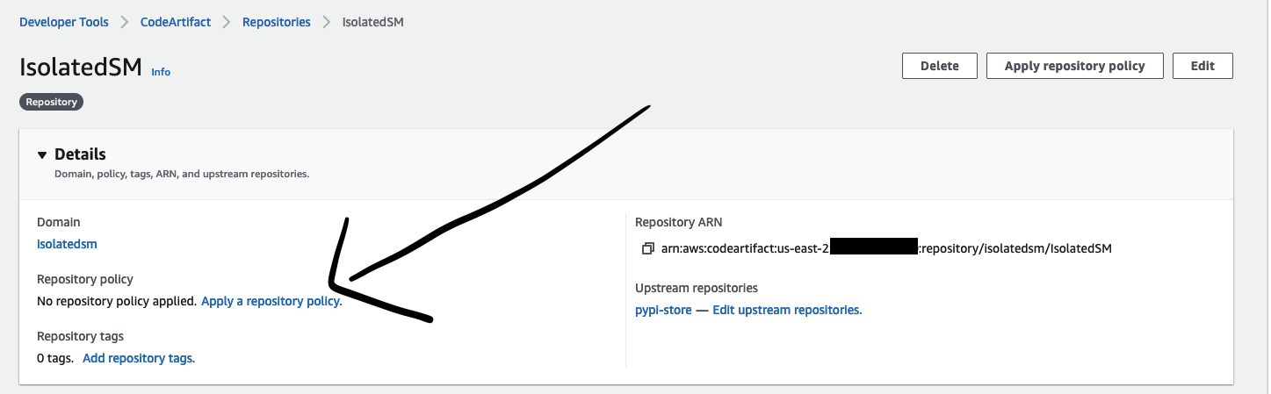Open the pypi-store upstream repository

(x=663, y=310)
